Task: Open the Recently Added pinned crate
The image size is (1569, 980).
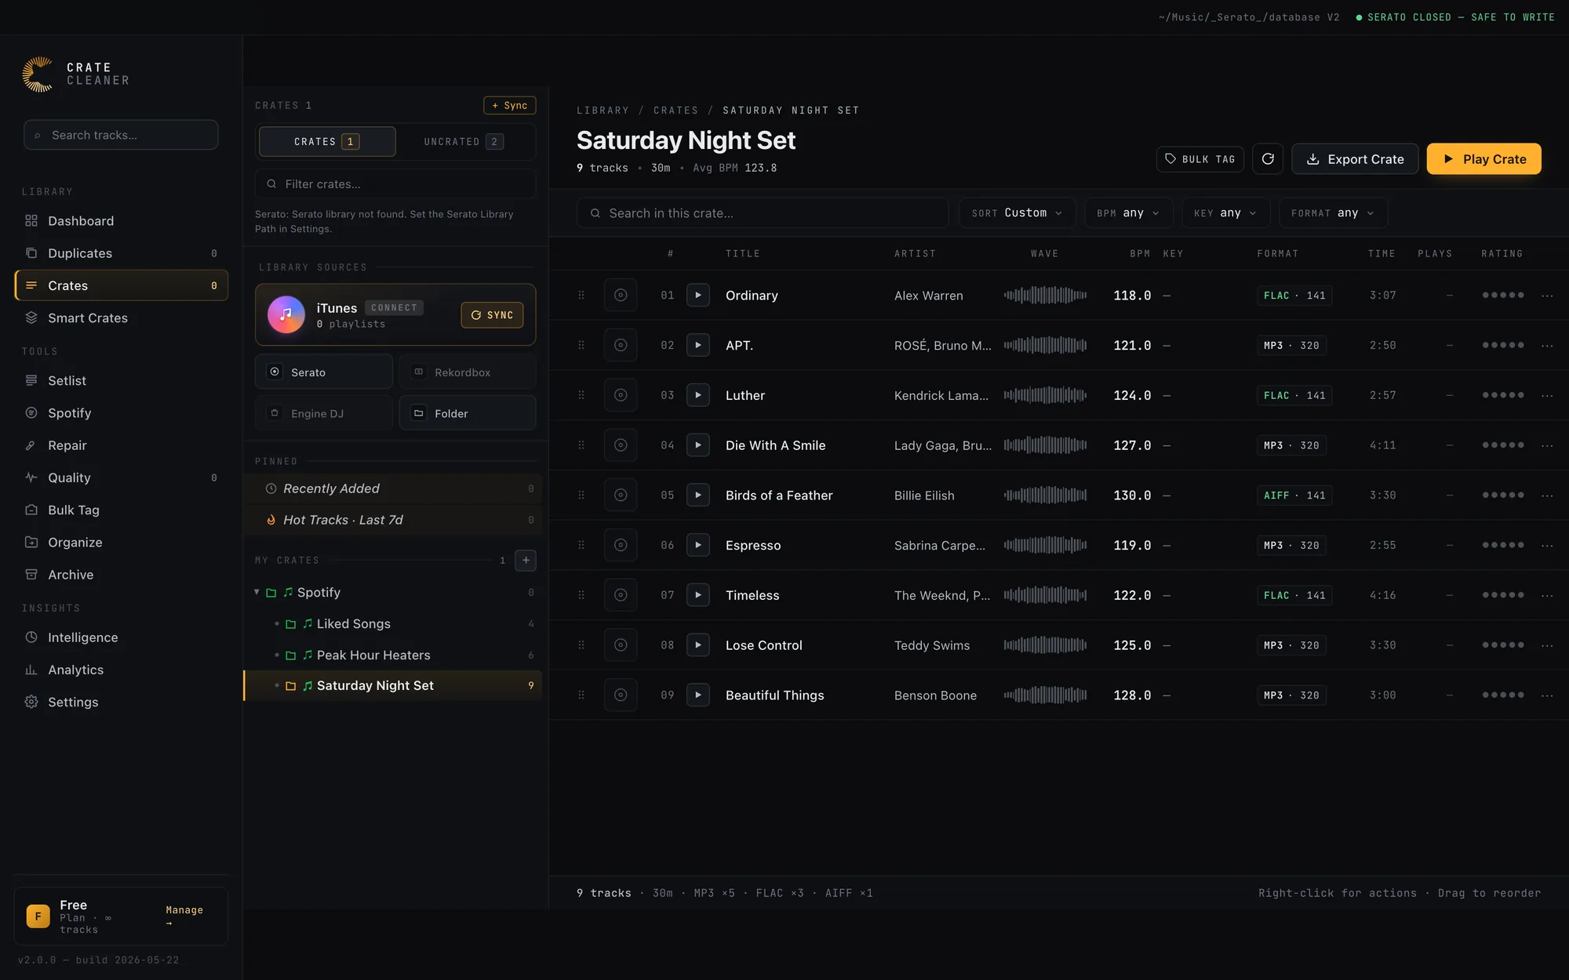Action: (x=393, y=488)
